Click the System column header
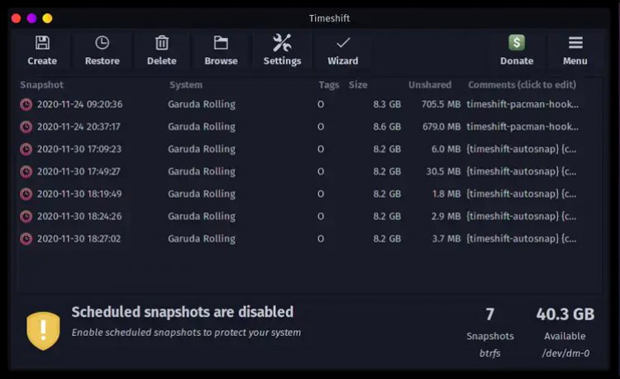This screenshot has width=620, height=379. (186, 84)
